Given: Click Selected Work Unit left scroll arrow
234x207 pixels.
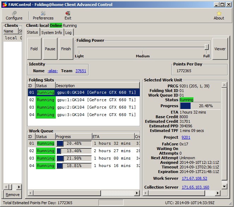Looking at the screenshot, I should [146, 193].
